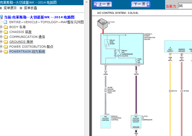Expand the CHASSIS 底盘 tree node
This screenshot has width=192, height=136.
1,32
